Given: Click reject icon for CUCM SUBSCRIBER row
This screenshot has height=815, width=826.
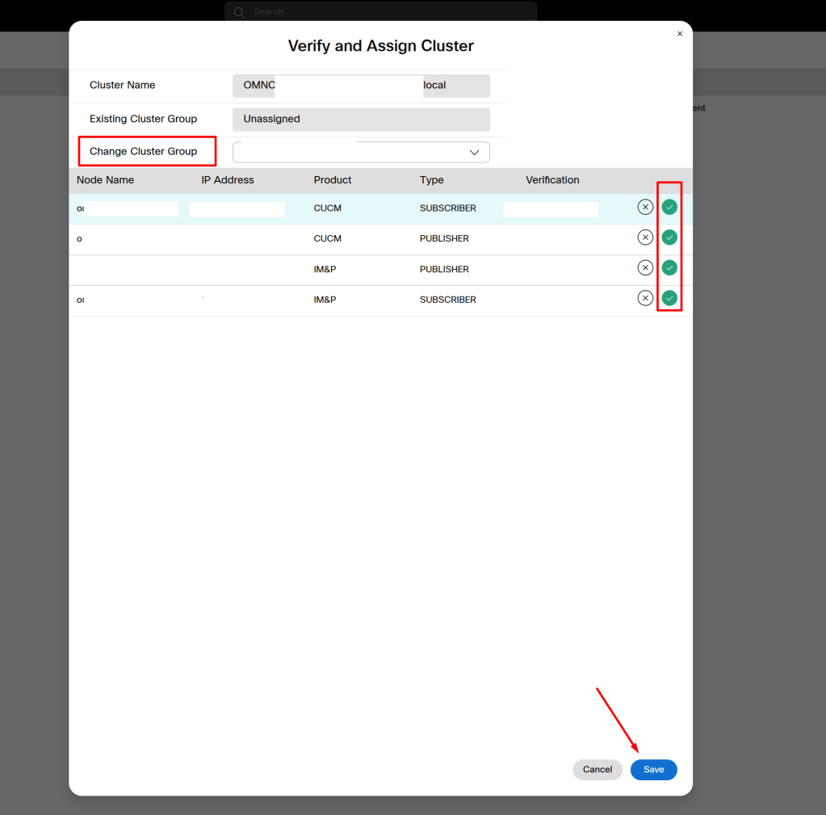Looking at the screenshot, I should click(644, 208).
